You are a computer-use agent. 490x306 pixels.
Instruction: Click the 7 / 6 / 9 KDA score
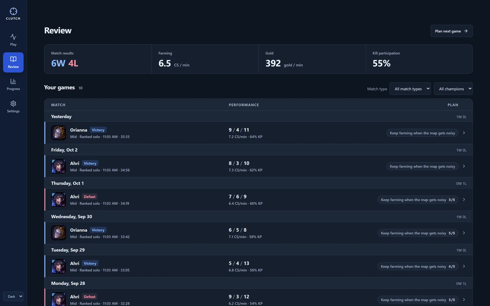click(x=238, y=196)
